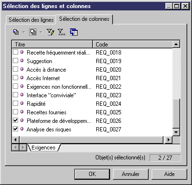Sort list by the Code column header
The width and height of the screenshot is (192, 185).
pos(132,45)
